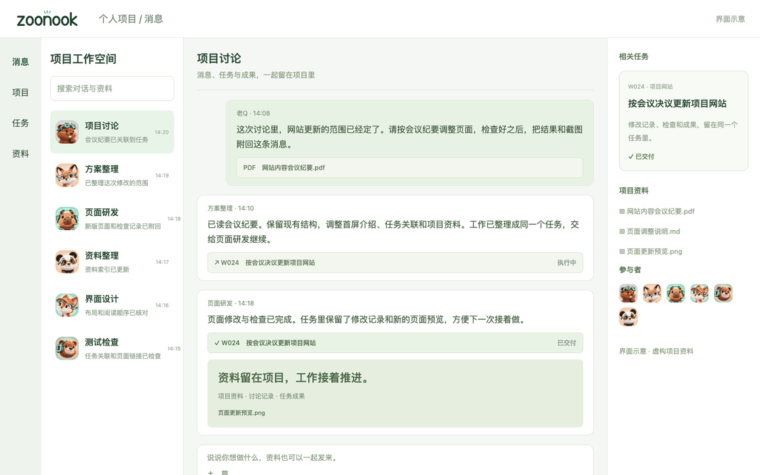Click panda avatar under 参与者
This screenshot has width=760, height=475.
(x=628, y=317)
